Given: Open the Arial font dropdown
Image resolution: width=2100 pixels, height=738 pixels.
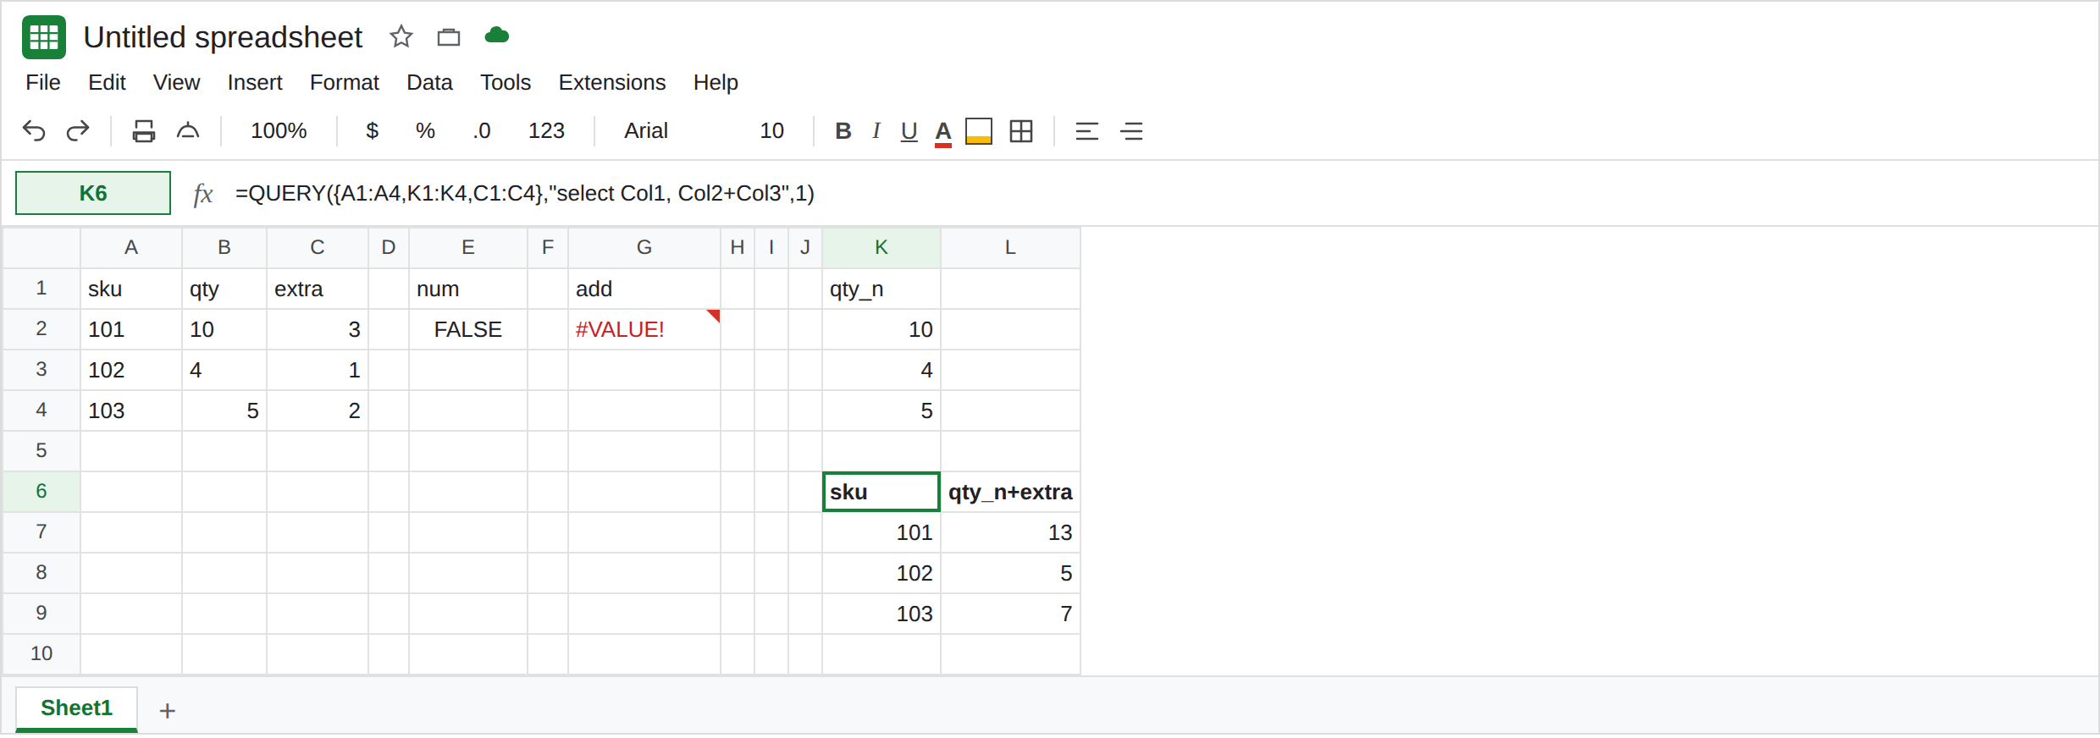Looking at the screenshot, I should pyautogui.click(x=646, y=131).
